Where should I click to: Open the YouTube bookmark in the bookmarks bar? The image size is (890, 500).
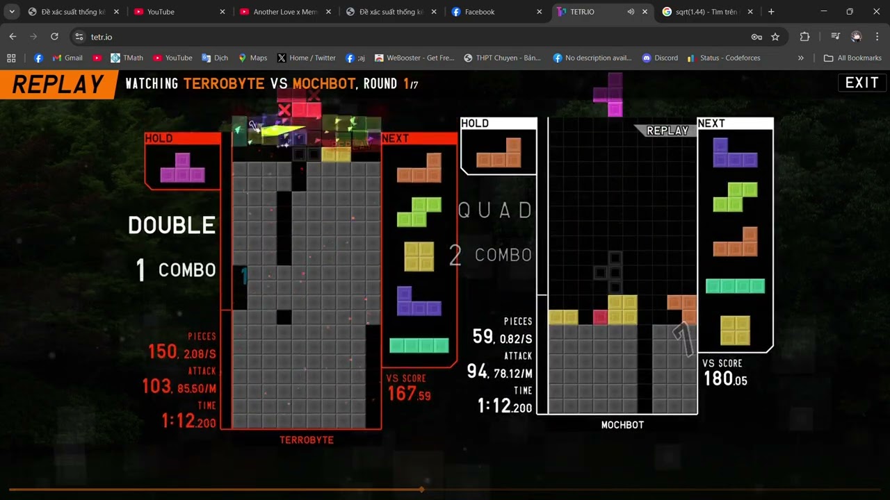click(x=172, y=58)
